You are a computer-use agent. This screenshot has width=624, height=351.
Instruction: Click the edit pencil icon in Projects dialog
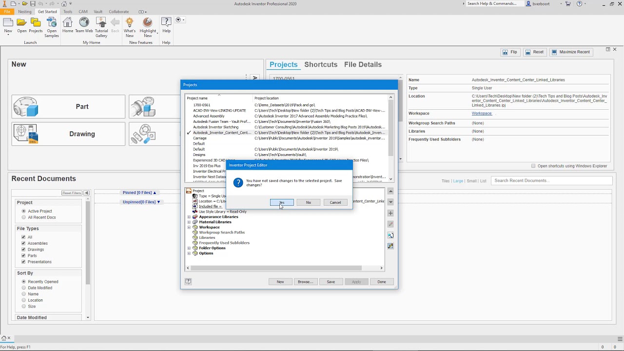click(x=390, y=224)
